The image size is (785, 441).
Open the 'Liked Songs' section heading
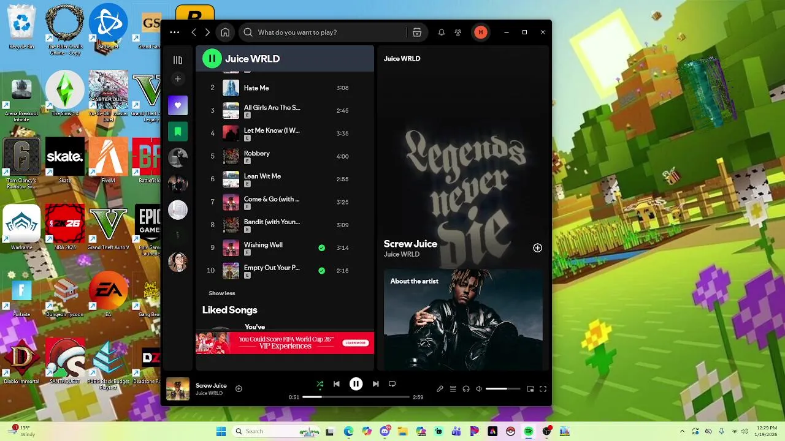[x=229, y=310]
